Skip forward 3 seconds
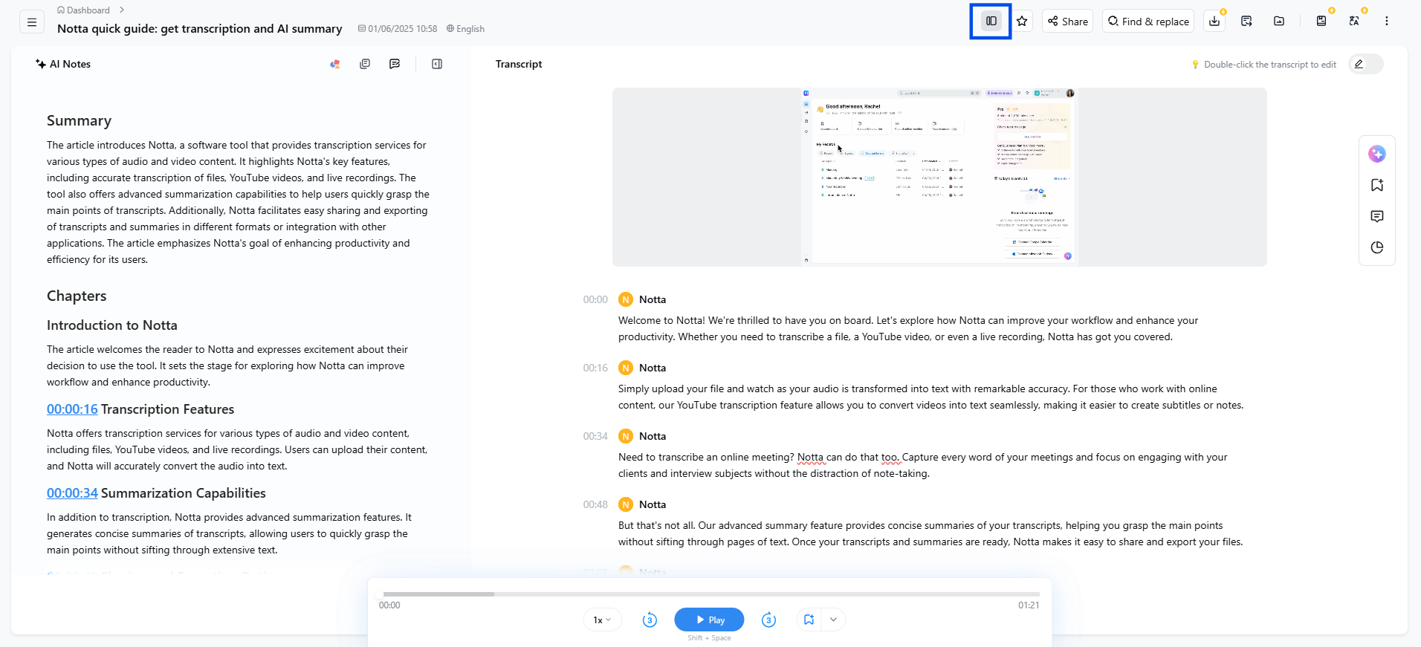This screenshot has width=1421, height=647. 768,620
